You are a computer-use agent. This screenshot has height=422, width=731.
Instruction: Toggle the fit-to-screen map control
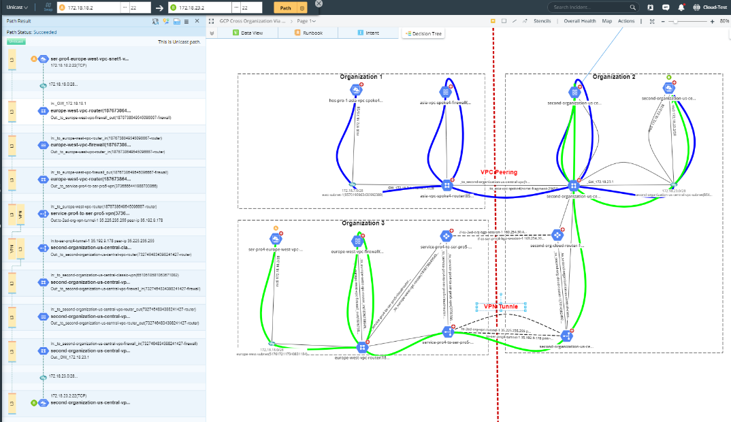(x=651, y=21)
